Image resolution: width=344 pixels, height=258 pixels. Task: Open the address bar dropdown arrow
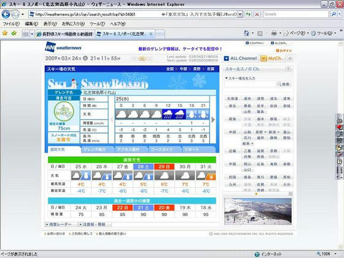[240, 14]
